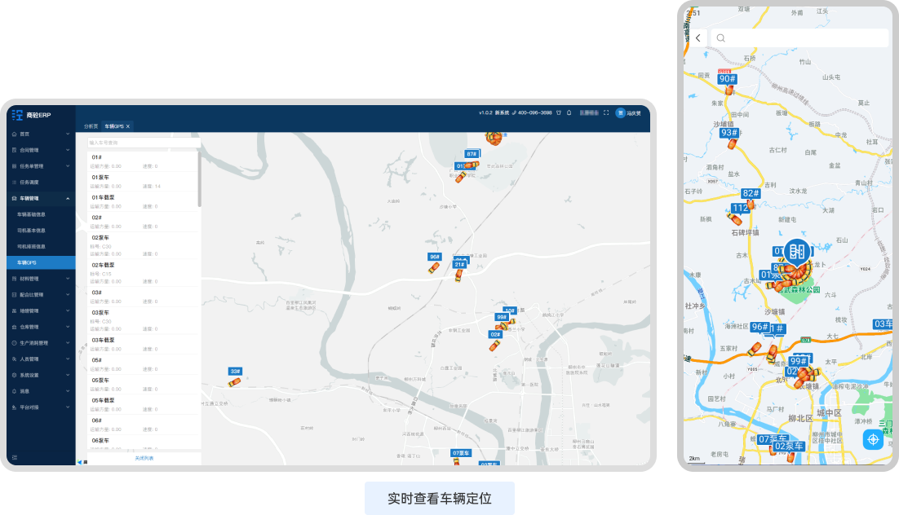Image resolution: width=899 pixels, height=515 pixels.
Task: Click the user avatar in top bar
Action: coord(620,112)
